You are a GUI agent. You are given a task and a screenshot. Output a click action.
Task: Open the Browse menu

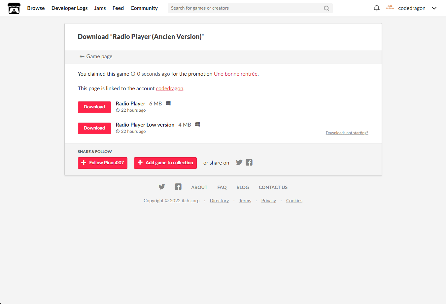(36, 8)
